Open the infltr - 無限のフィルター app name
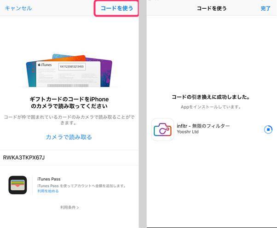The image size is (277, 228). (x=203, y=126)
